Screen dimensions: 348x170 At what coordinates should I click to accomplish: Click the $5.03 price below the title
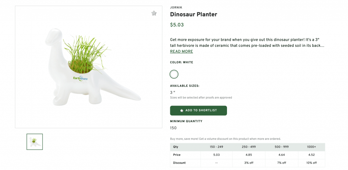(177, 25)
